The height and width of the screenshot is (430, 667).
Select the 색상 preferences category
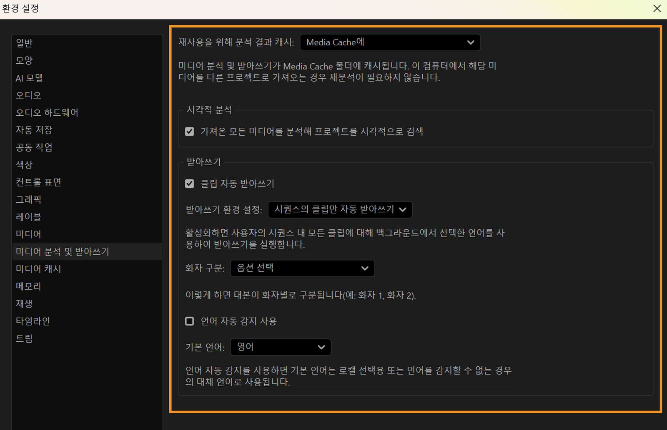pos(24,164)
